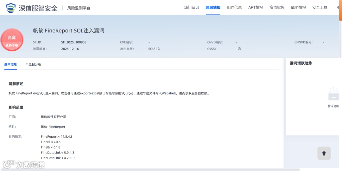Click the version FineDataLink < 5.0.4.3
Image resolution: width=342 pixels, height=171 pixels.
(x=57, y=153)
